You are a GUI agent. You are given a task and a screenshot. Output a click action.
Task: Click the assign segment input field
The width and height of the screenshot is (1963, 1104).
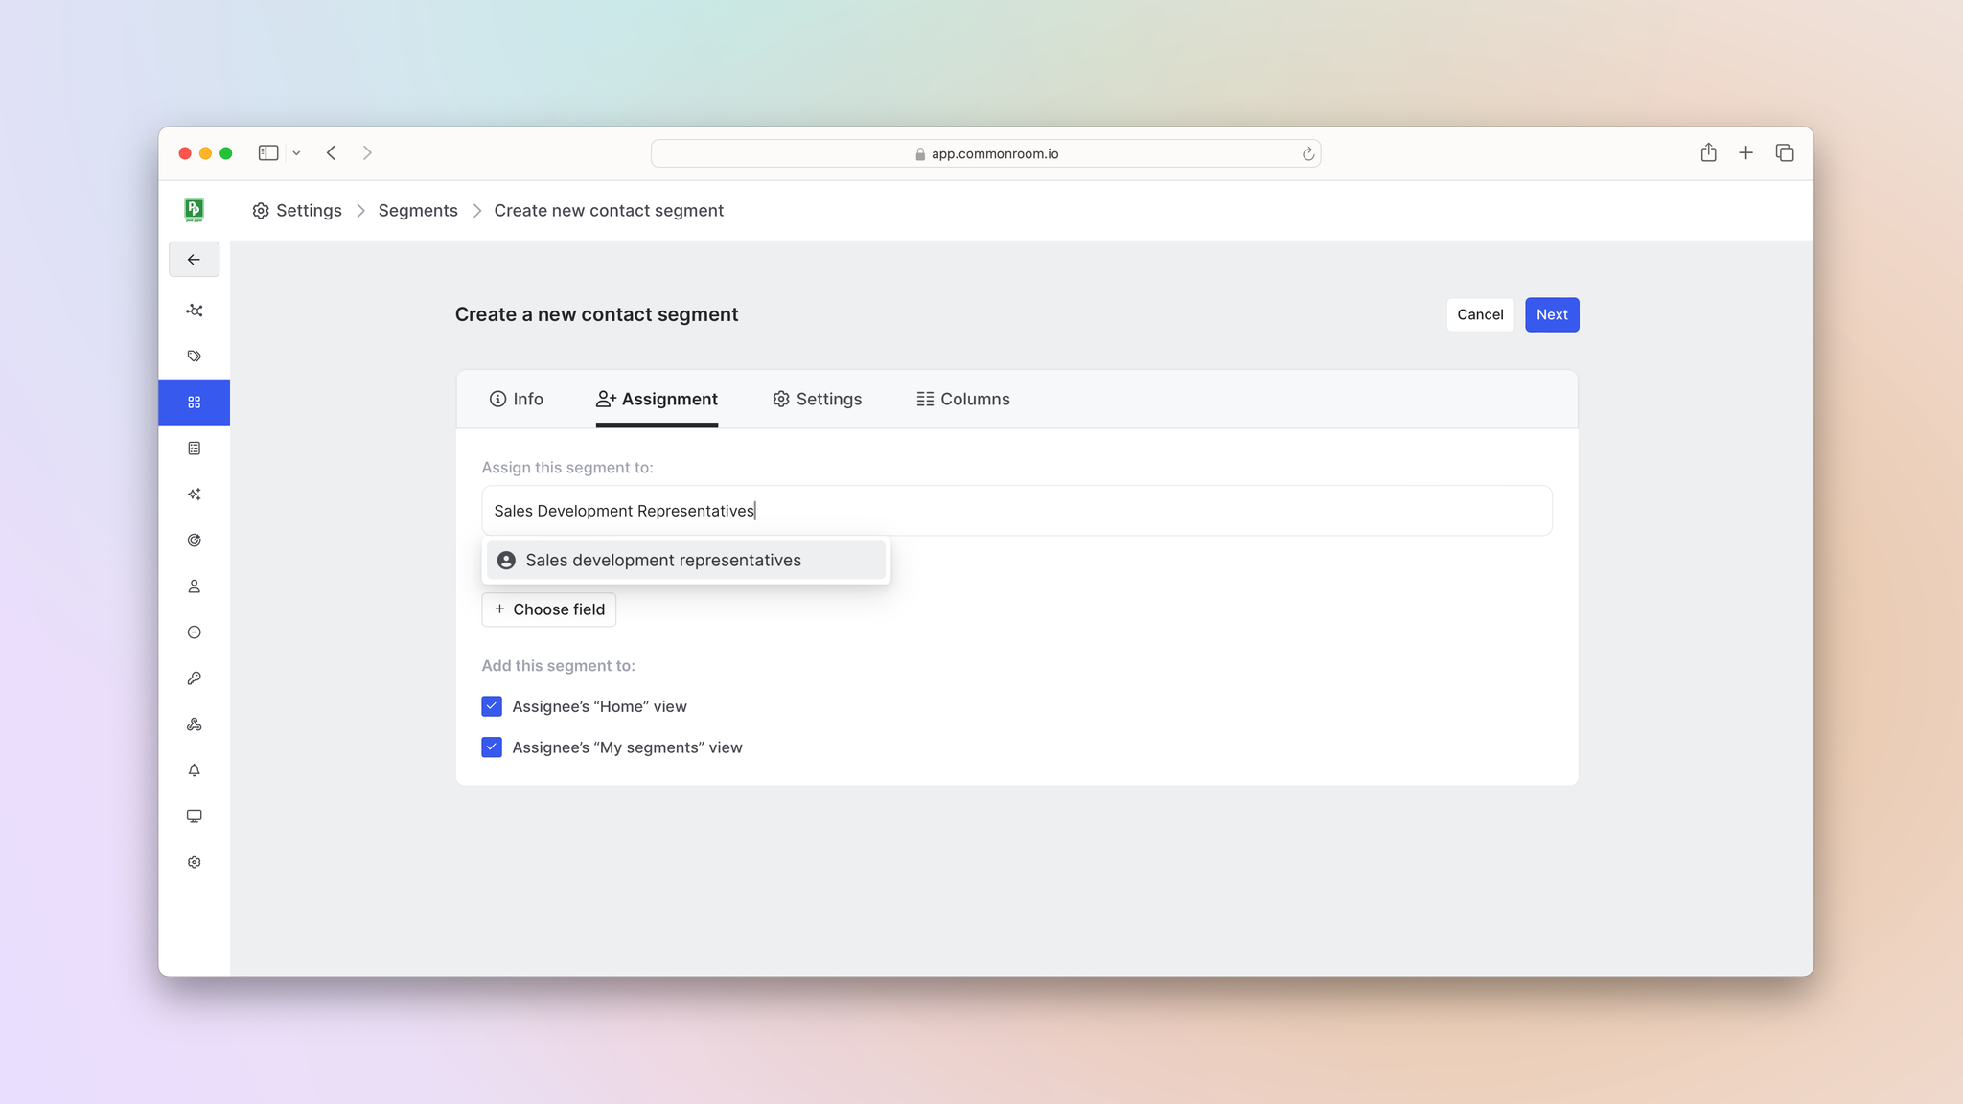click(1016, 511)
